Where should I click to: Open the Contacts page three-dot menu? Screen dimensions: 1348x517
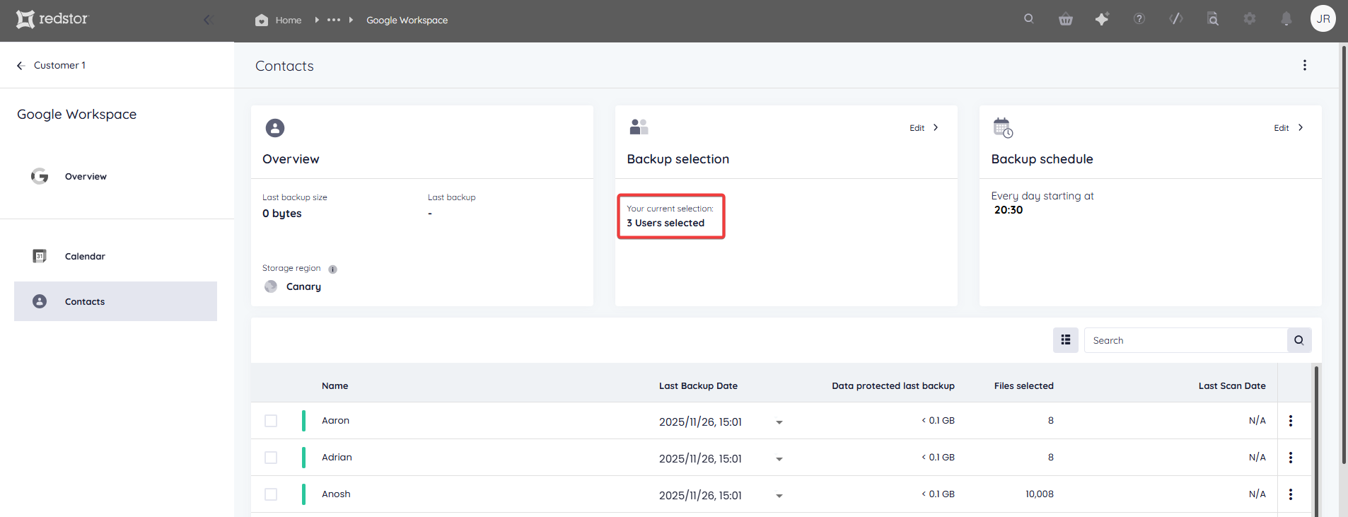click(x=1305, y=65)
